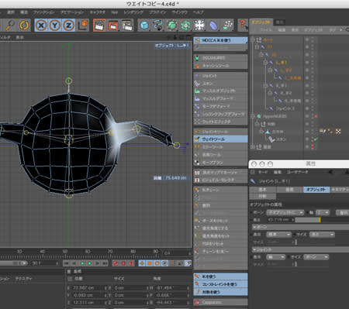Viewport: 349px width, 309px height.
Task: Enable HyperNURBS via its red X
Action: coord(316,116)
